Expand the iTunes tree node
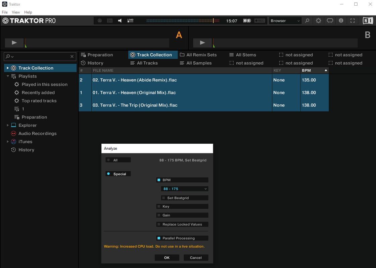Viewport: 376px width, 268px height. pos(8,141)
